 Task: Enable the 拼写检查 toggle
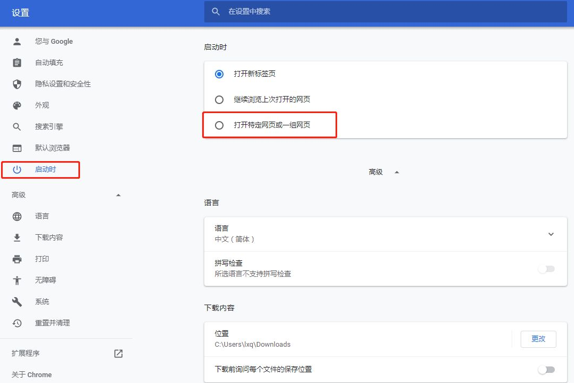click(546, 268)
